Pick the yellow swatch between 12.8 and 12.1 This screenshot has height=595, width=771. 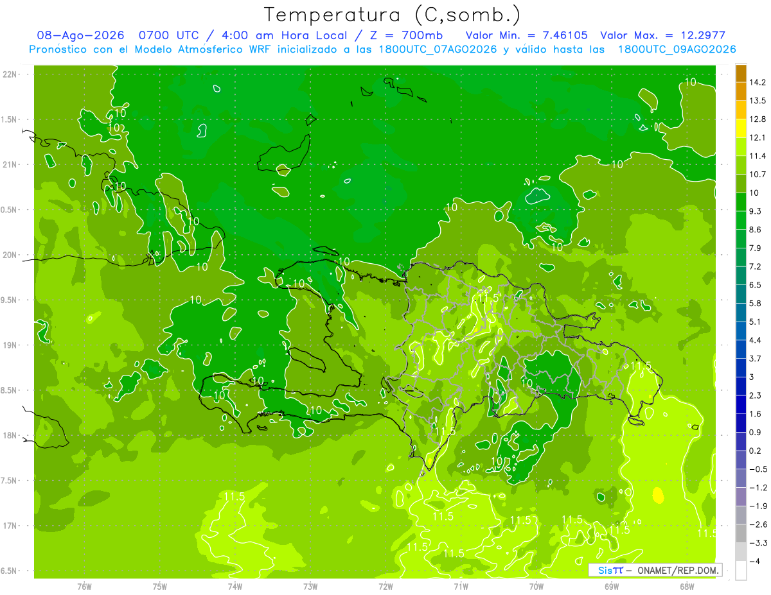741,128
